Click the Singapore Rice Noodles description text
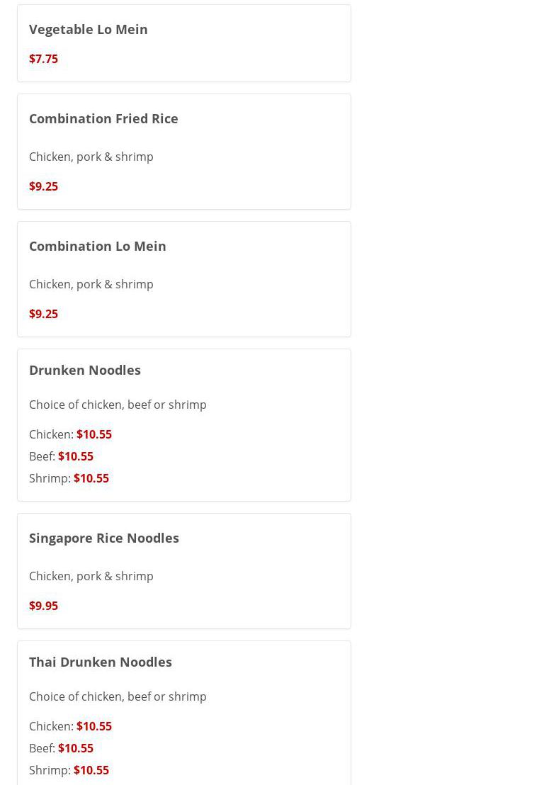556x785 pixels. tap(91, 576)
